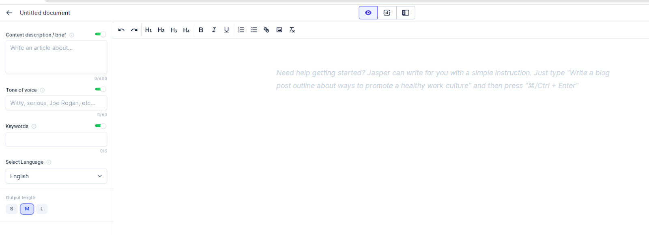Show info for Keywords
The height and width of the screenshot is (235, 649).
point(34,126)
